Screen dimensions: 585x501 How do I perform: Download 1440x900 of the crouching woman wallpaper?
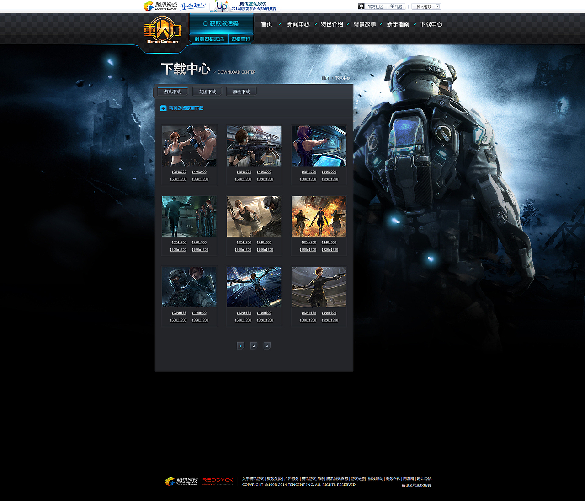(x=264, y=242)
